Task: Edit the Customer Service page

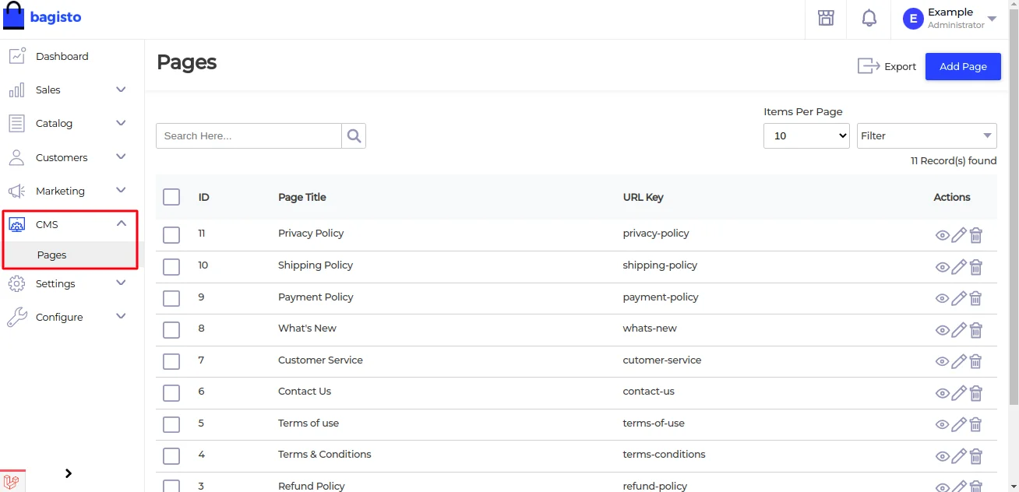Action: [x=959, y=361]
